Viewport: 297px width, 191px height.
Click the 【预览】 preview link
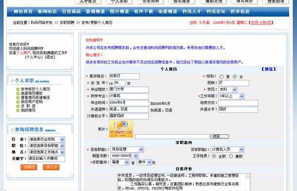(268, 69)
